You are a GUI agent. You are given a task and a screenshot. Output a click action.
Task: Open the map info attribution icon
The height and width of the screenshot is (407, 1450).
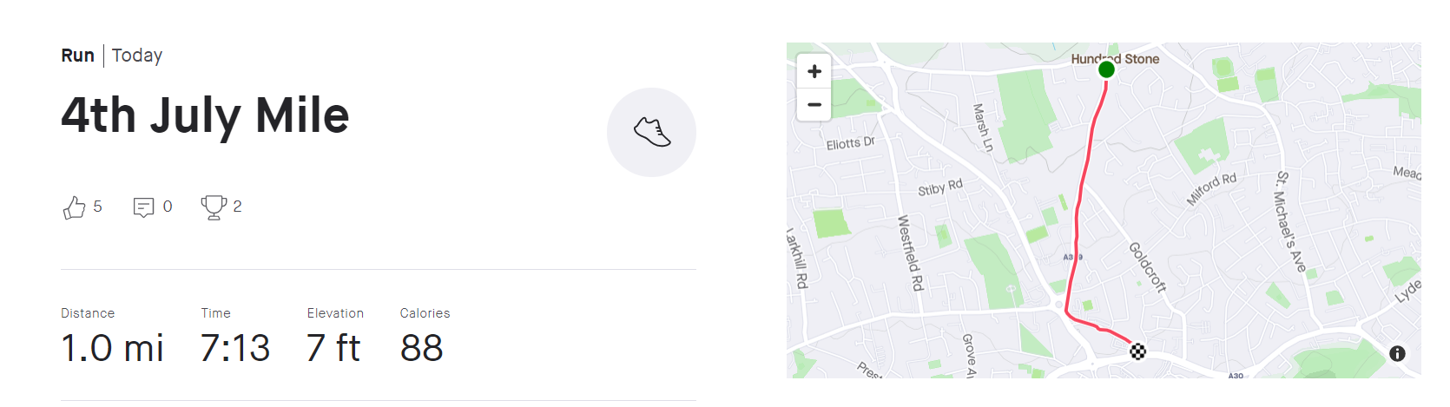coord(1397,353)
